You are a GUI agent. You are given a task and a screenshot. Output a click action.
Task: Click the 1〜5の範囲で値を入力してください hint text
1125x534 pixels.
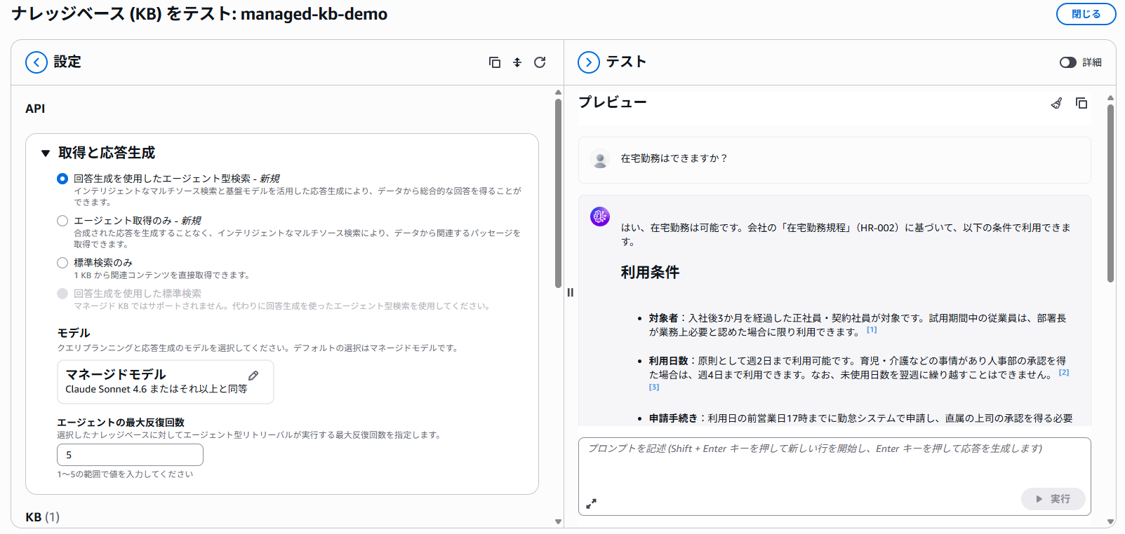[x=125, y=474]
